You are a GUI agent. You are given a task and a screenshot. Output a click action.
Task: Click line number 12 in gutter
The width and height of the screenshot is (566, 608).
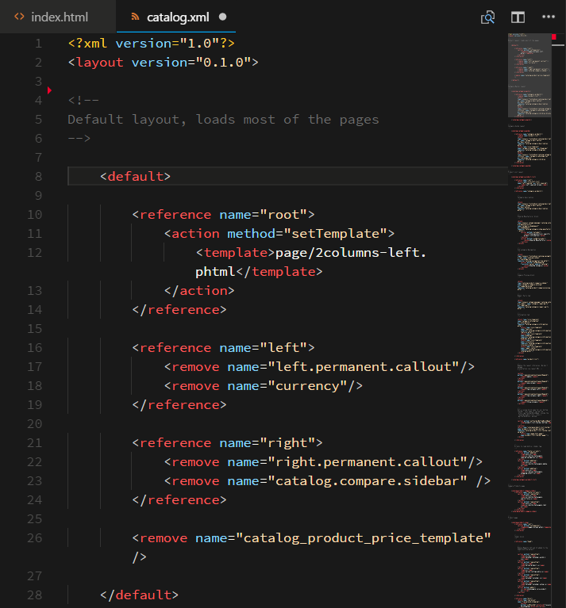[34, 252]
